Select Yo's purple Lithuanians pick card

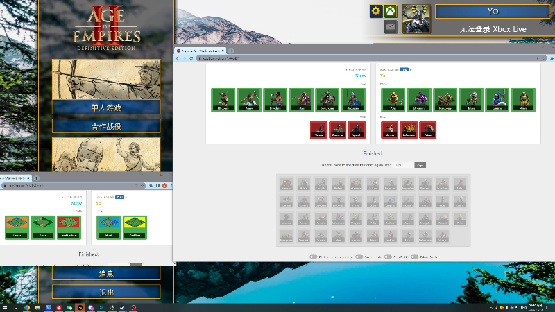tap(419, 100)
